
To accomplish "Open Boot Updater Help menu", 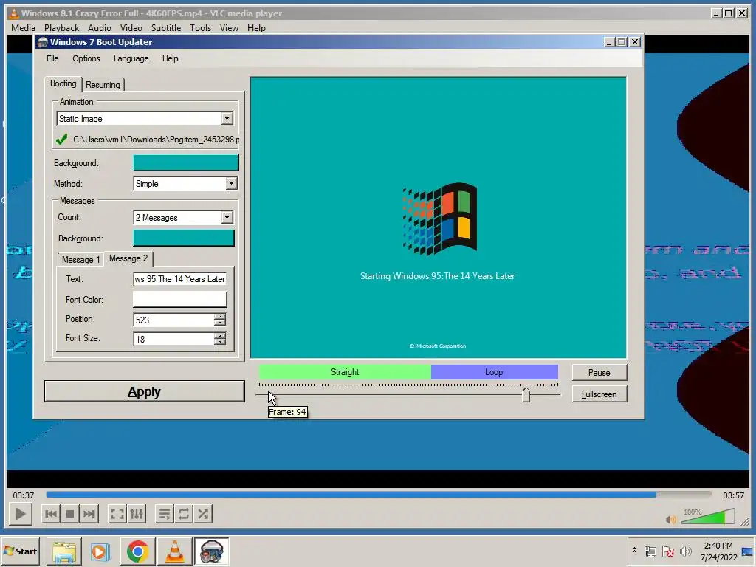I will 171,58.
